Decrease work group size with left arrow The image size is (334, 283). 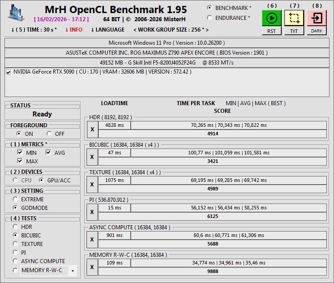click(135, 30)
